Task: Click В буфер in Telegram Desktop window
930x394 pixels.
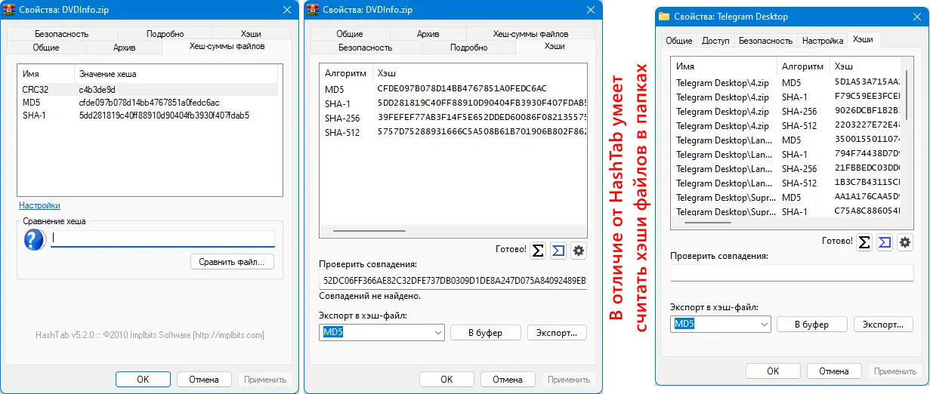Action: (x=811, y=325)
